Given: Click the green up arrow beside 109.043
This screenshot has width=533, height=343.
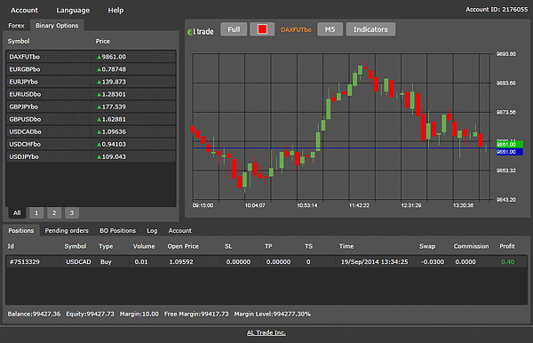Looking at the screenshot, I should (99, 157).
